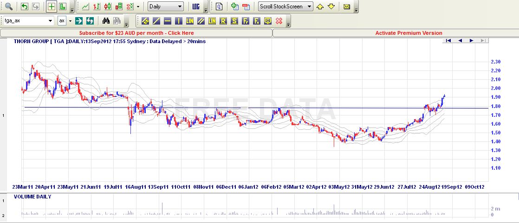This screenshot has width=519, height=223.
Task: Switch to OHLC bar chart style
Action: [x=97, y=6]
